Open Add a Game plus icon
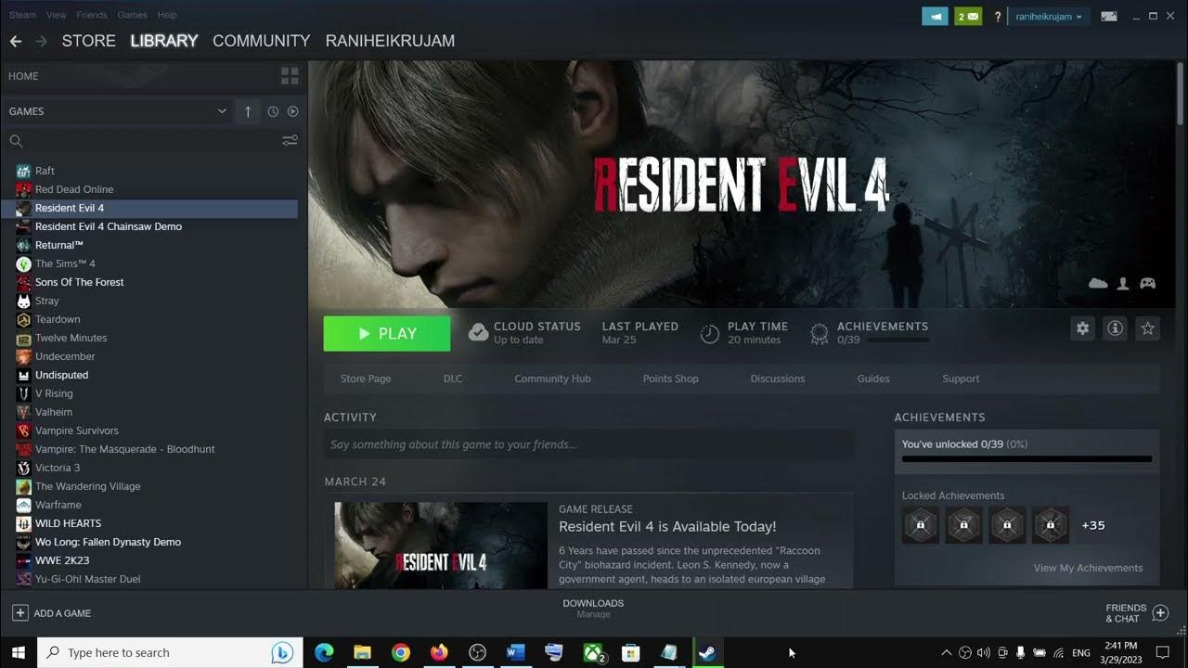 [19, 613]
